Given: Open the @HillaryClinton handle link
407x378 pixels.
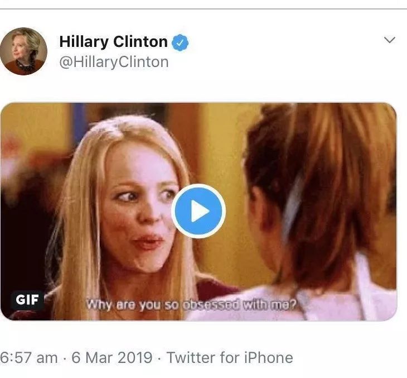Looking at the screenshot, I should point(114,62).
